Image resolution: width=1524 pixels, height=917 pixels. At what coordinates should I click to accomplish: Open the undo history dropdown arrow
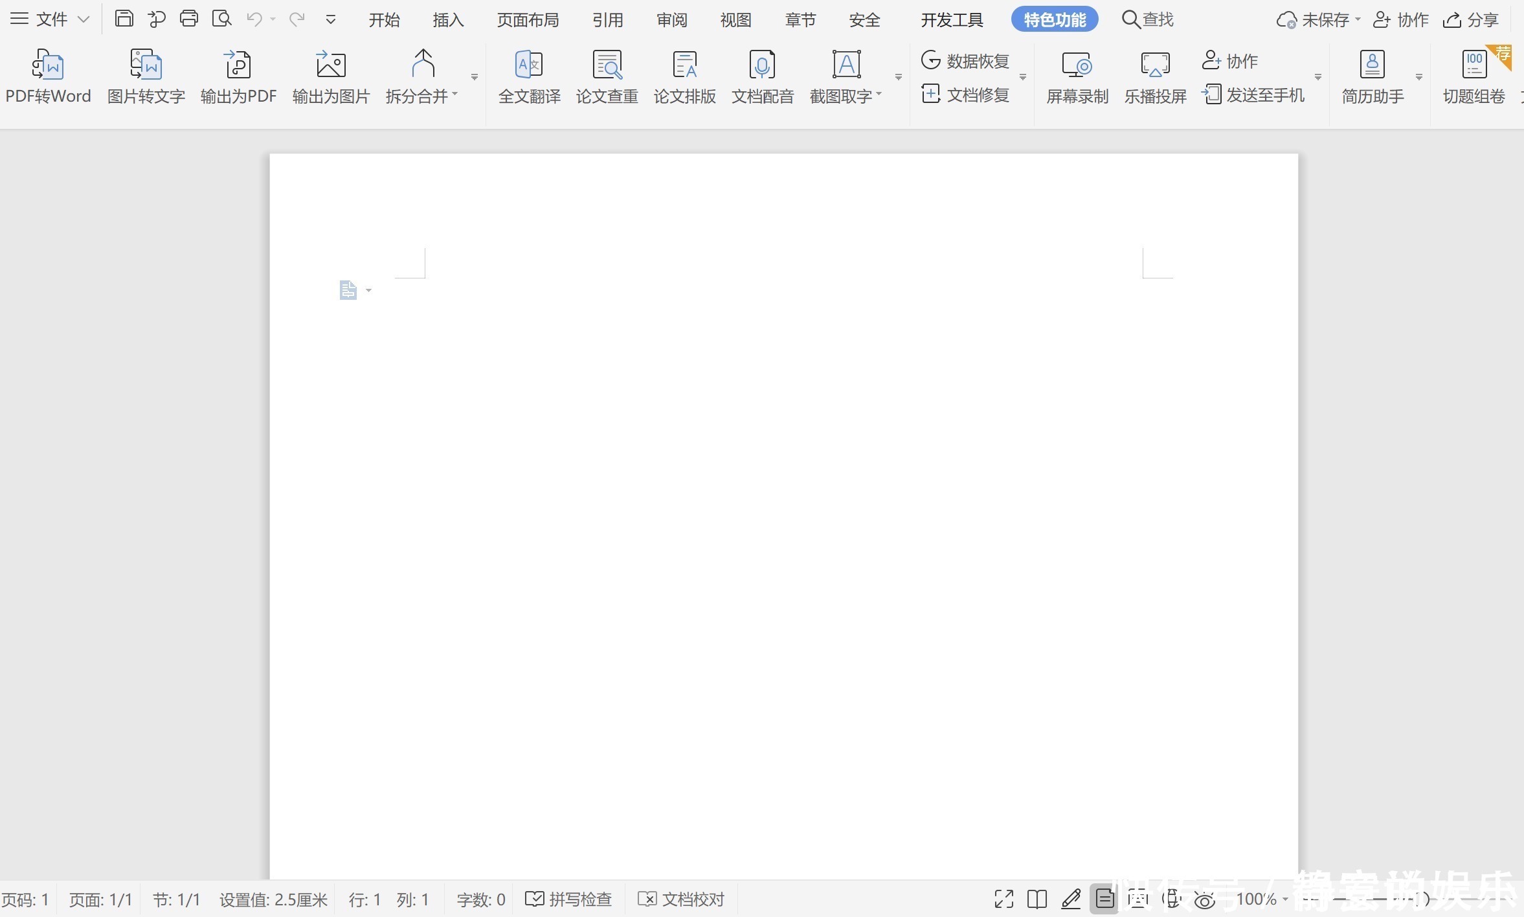(x=273, y=20)
